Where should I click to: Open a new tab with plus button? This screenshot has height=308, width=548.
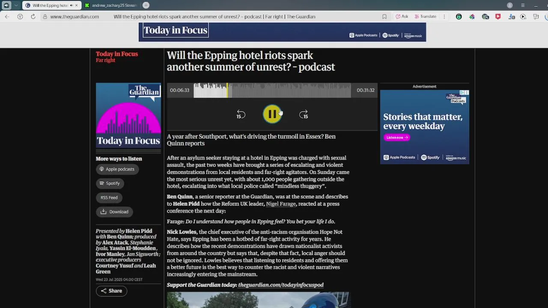[146, 5]
